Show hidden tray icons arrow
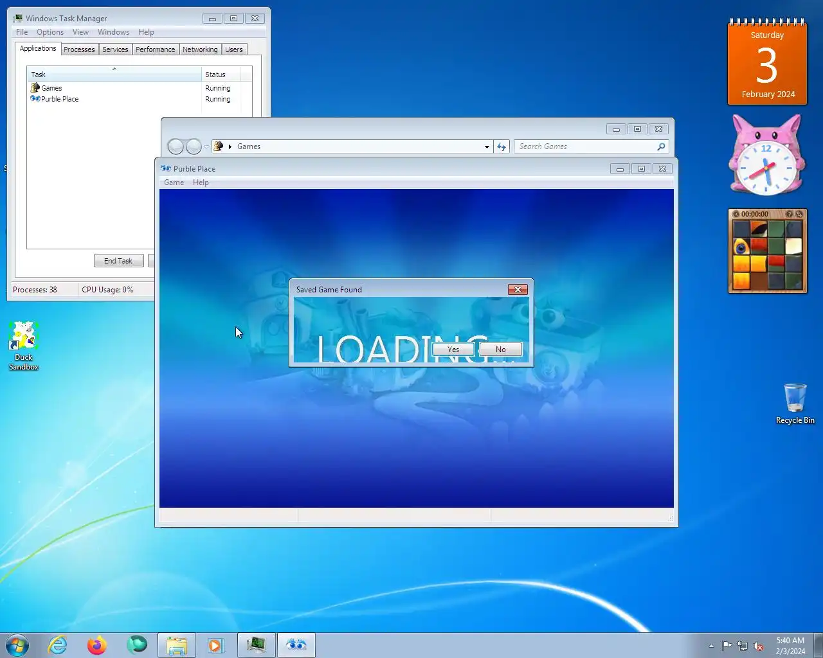 [711, 646]
